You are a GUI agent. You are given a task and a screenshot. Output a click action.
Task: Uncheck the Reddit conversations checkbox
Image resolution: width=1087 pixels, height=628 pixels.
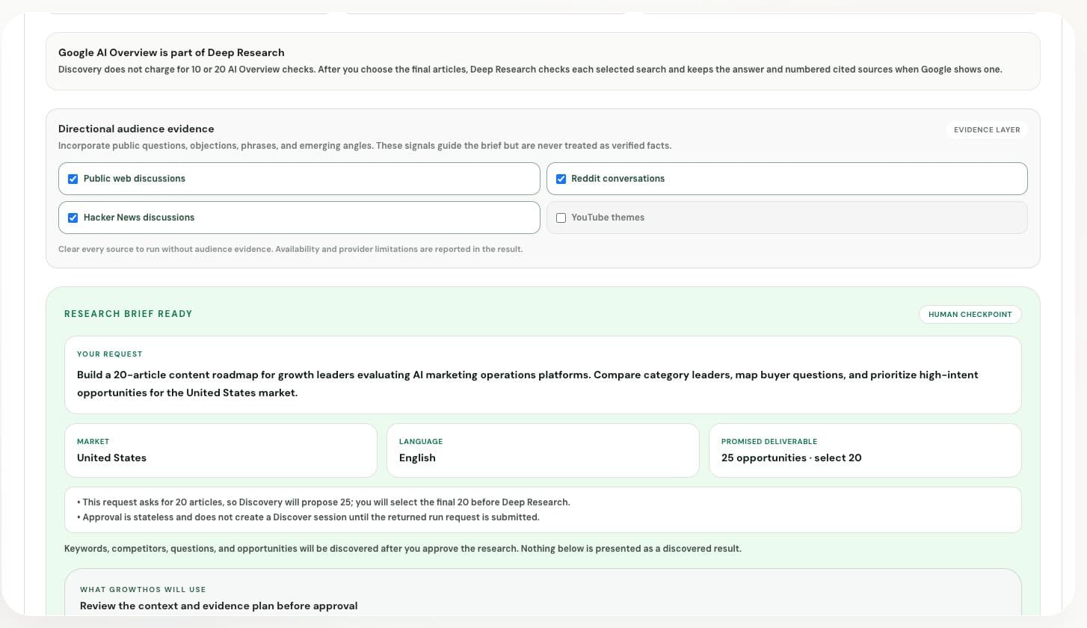[x=561, y=179]
